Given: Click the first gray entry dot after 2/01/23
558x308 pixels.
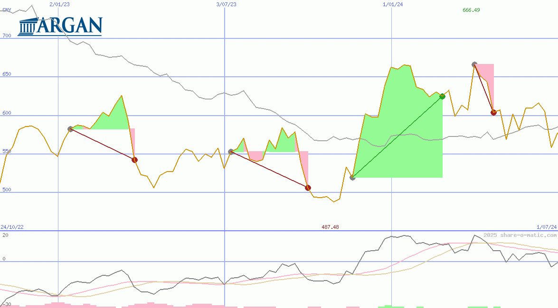Looking at the screenshot, I should pos(70,129).
